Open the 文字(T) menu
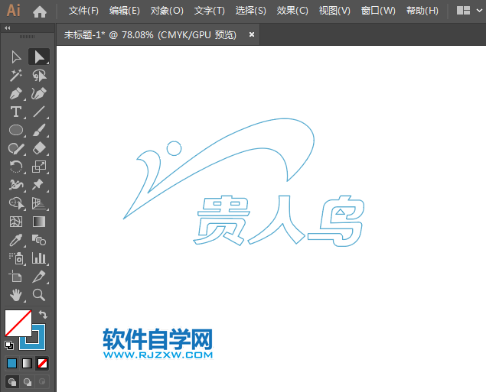This screenshot has height=392, width=486. pos(210,11)
